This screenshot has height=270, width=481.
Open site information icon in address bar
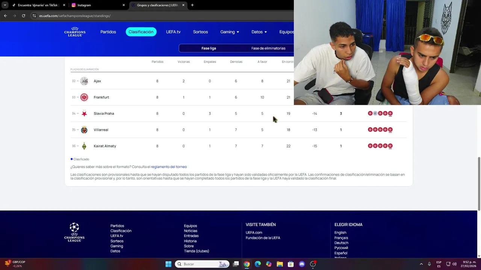pos(34,16)
